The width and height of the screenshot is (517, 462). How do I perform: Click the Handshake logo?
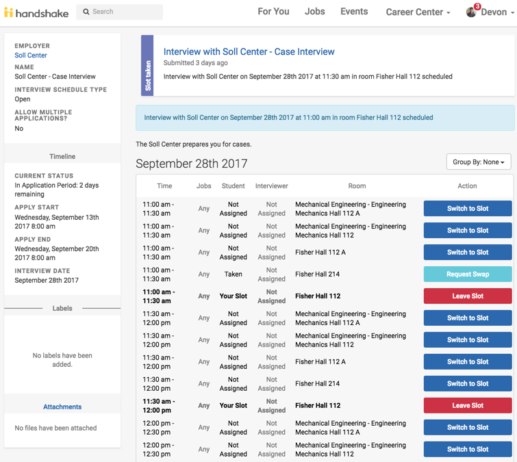(36, 12)
